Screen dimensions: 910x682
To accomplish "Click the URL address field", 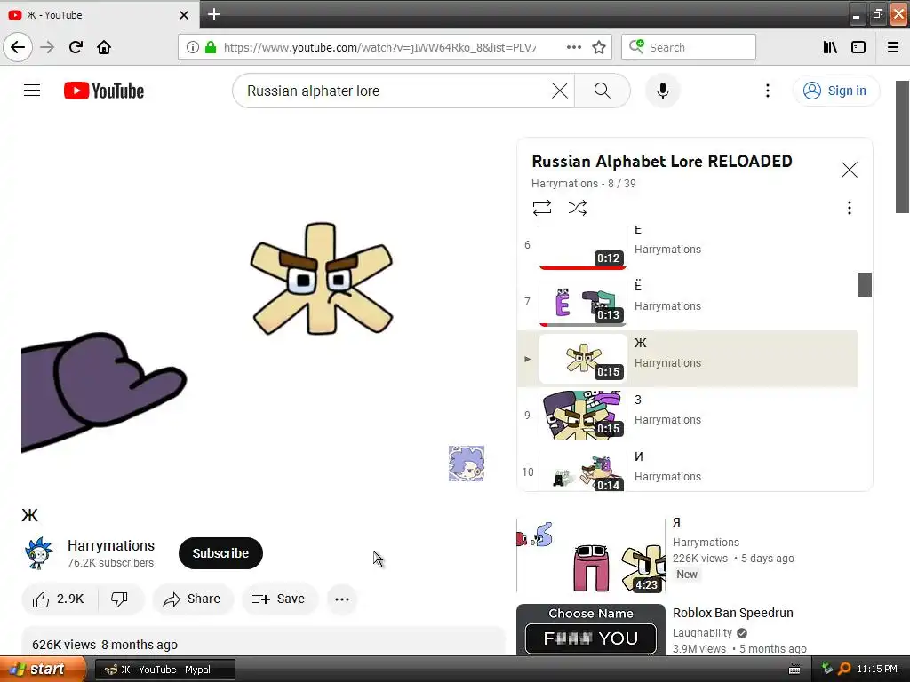I will (380, 47).
